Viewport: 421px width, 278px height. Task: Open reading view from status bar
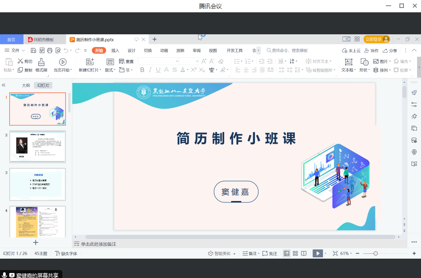pyautogui.click(x=304, y=253)
